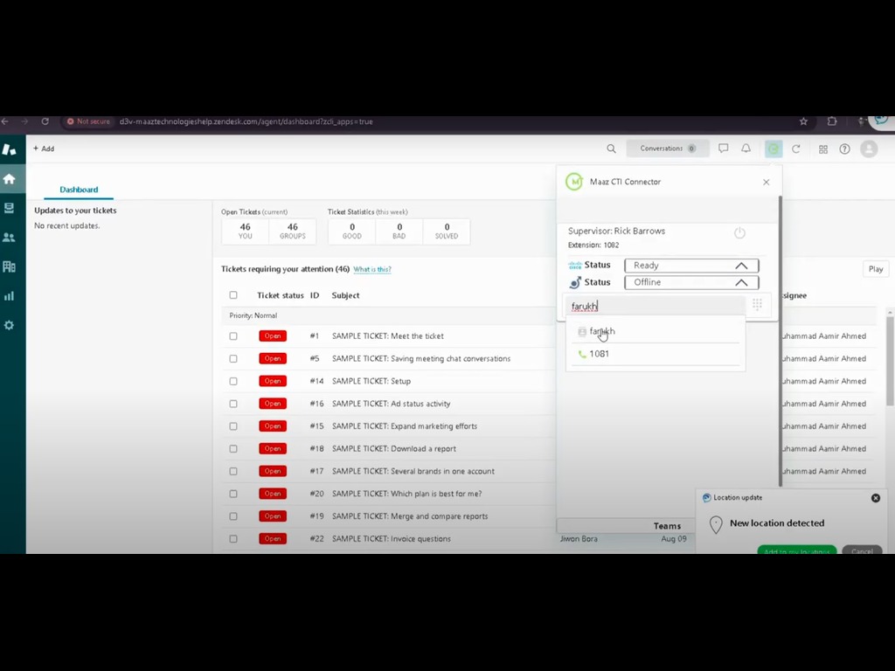The image size is (895, 671).
Task: Check the box for ticket #14 Setup
Action: (233, 381)
